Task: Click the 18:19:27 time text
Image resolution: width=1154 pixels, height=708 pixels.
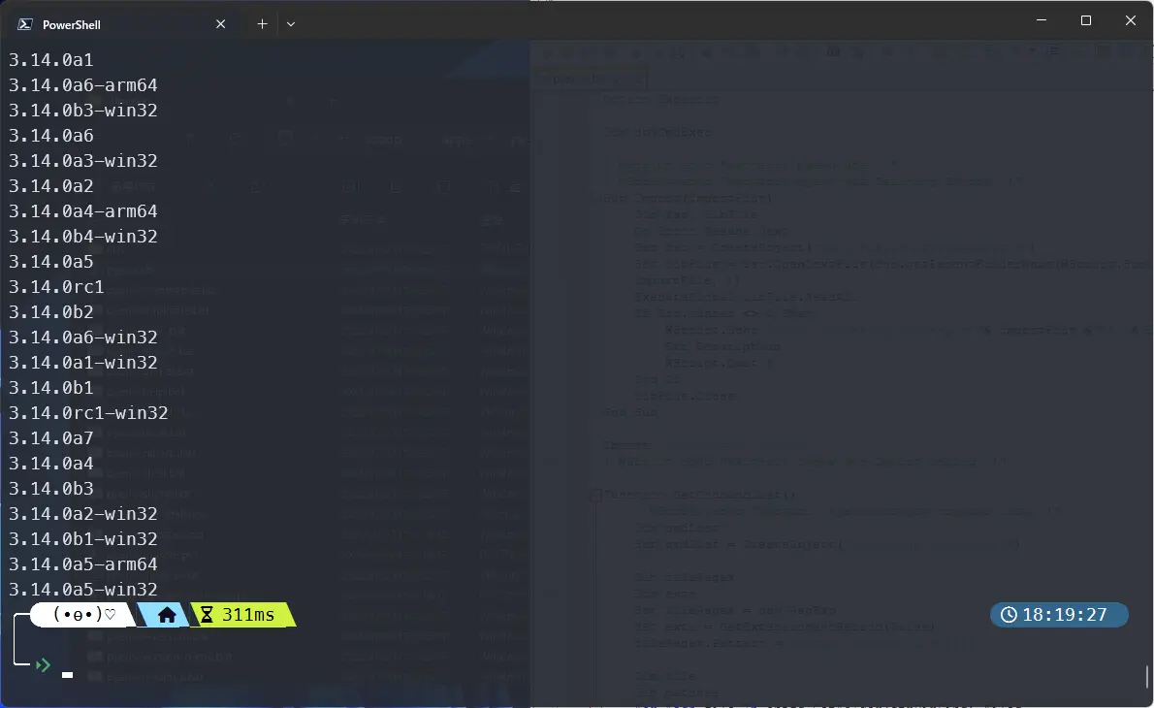Action: 1064,615
